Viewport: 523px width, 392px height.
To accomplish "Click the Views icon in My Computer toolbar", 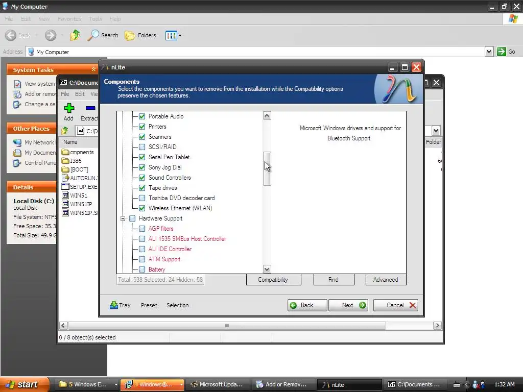I will [x=171, y=35].
